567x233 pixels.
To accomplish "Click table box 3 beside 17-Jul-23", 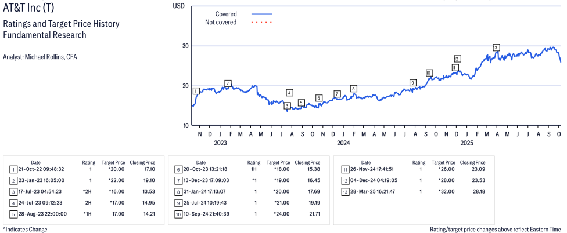I will coord(13,191).
